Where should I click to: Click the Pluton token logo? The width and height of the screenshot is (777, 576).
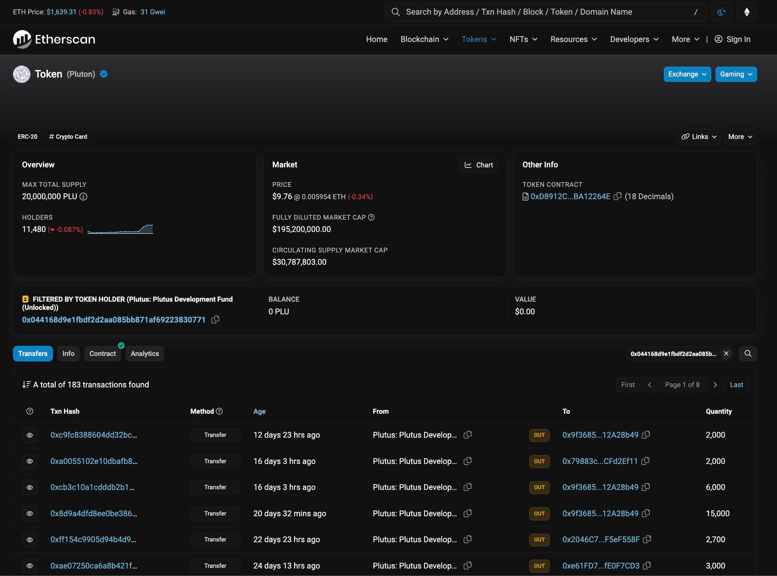[22, 74]
